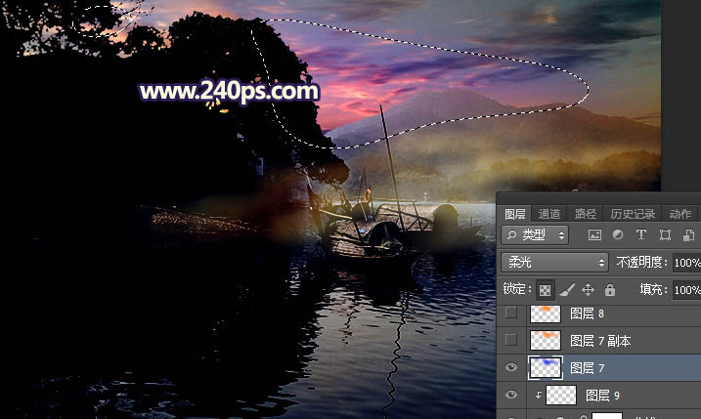Hide the 图层 9 layer

(510, 395)
